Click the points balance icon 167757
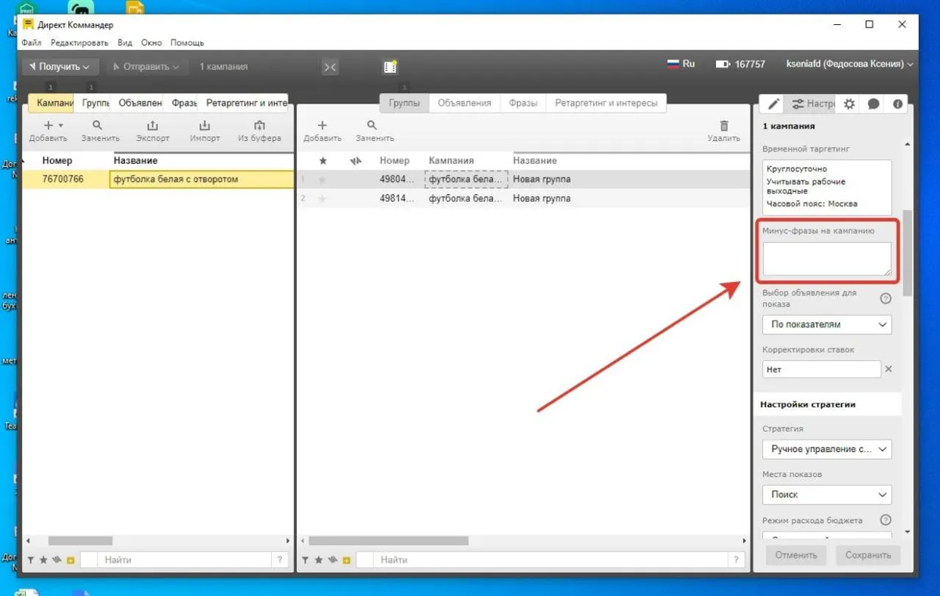The width and height of the screenshot is (940, 596). (x=723, y=64)
